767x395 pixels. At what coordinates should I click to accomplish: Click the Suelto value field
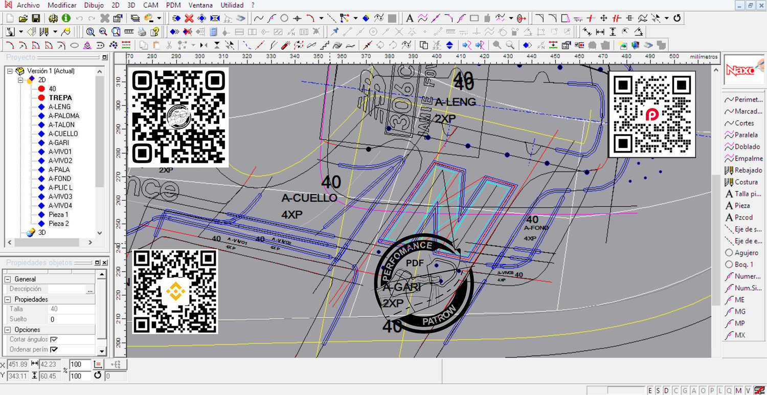(72, 319)
